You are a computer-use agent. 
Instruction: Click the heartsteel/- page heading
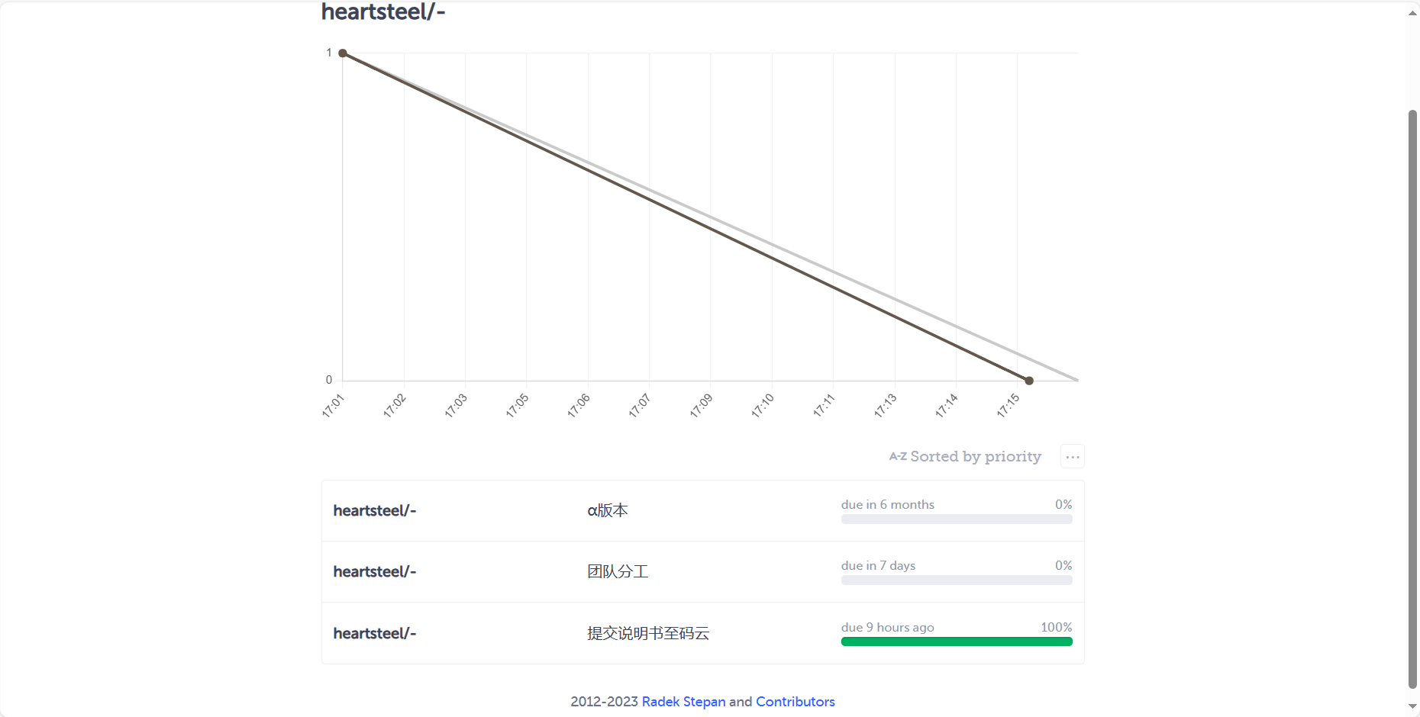[383, 12]
